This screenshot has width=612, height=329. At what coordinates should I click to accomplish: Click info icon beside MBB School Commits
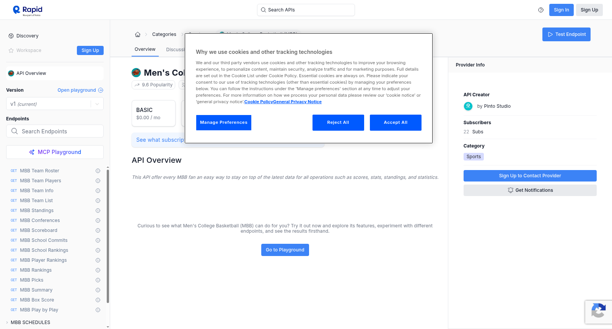tap(98, 240)
